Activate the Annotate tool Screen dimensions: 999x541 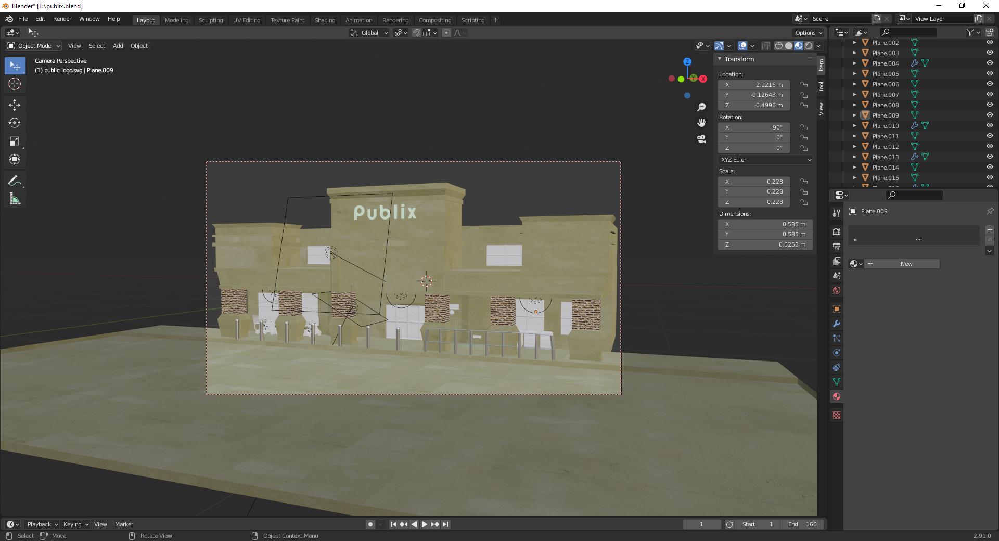[15, 181]
